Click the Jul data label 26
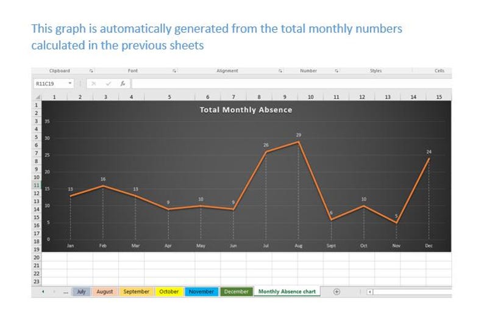This screenshot has width=484, height=311. point(266,145)
